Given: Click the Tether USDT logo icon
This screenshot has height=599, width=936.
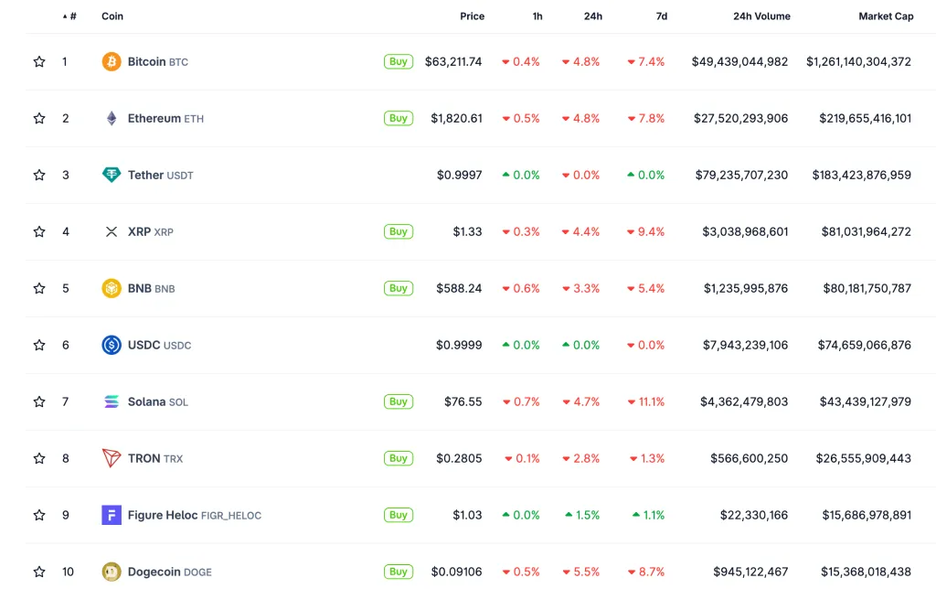Looking at the screenshot, I should [112, 176].
